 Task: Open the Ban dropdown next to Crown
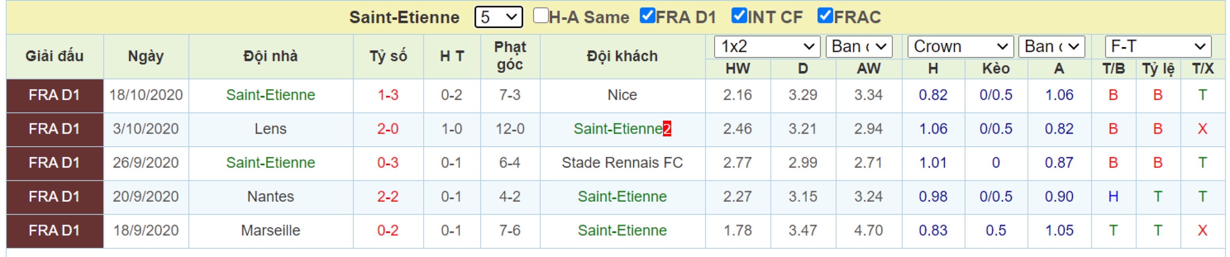(1052, 46)
